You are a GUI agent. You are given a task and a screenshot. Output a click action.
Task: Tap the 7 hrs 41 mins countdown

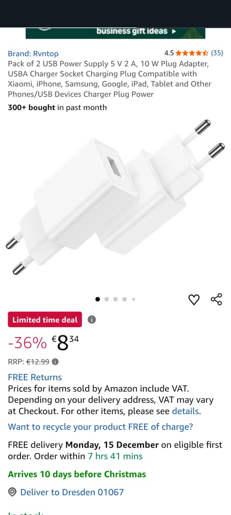[115, 456]
